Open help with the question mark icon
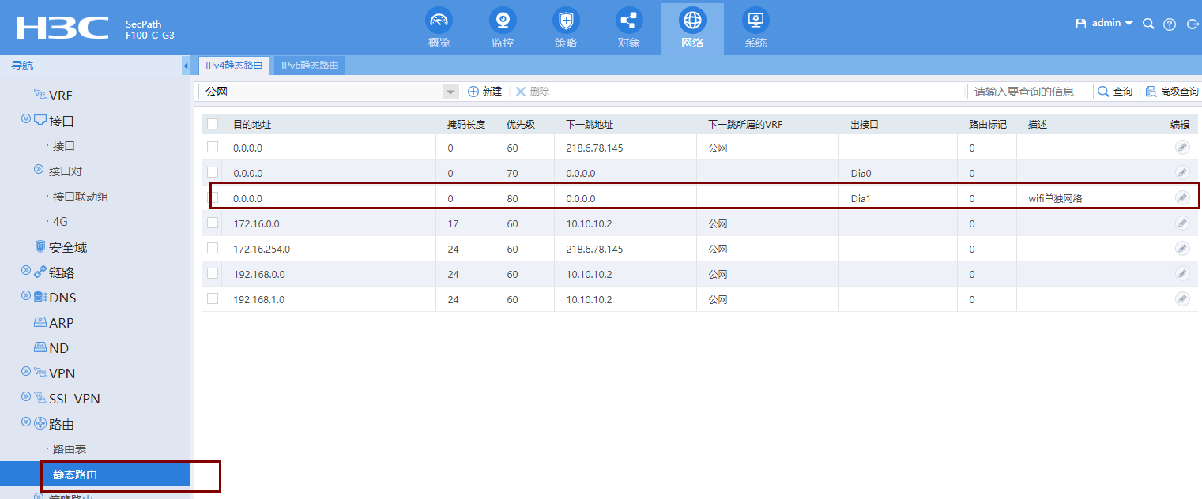The height and width of the screenshot is (499, 1202). [1169, 24]
